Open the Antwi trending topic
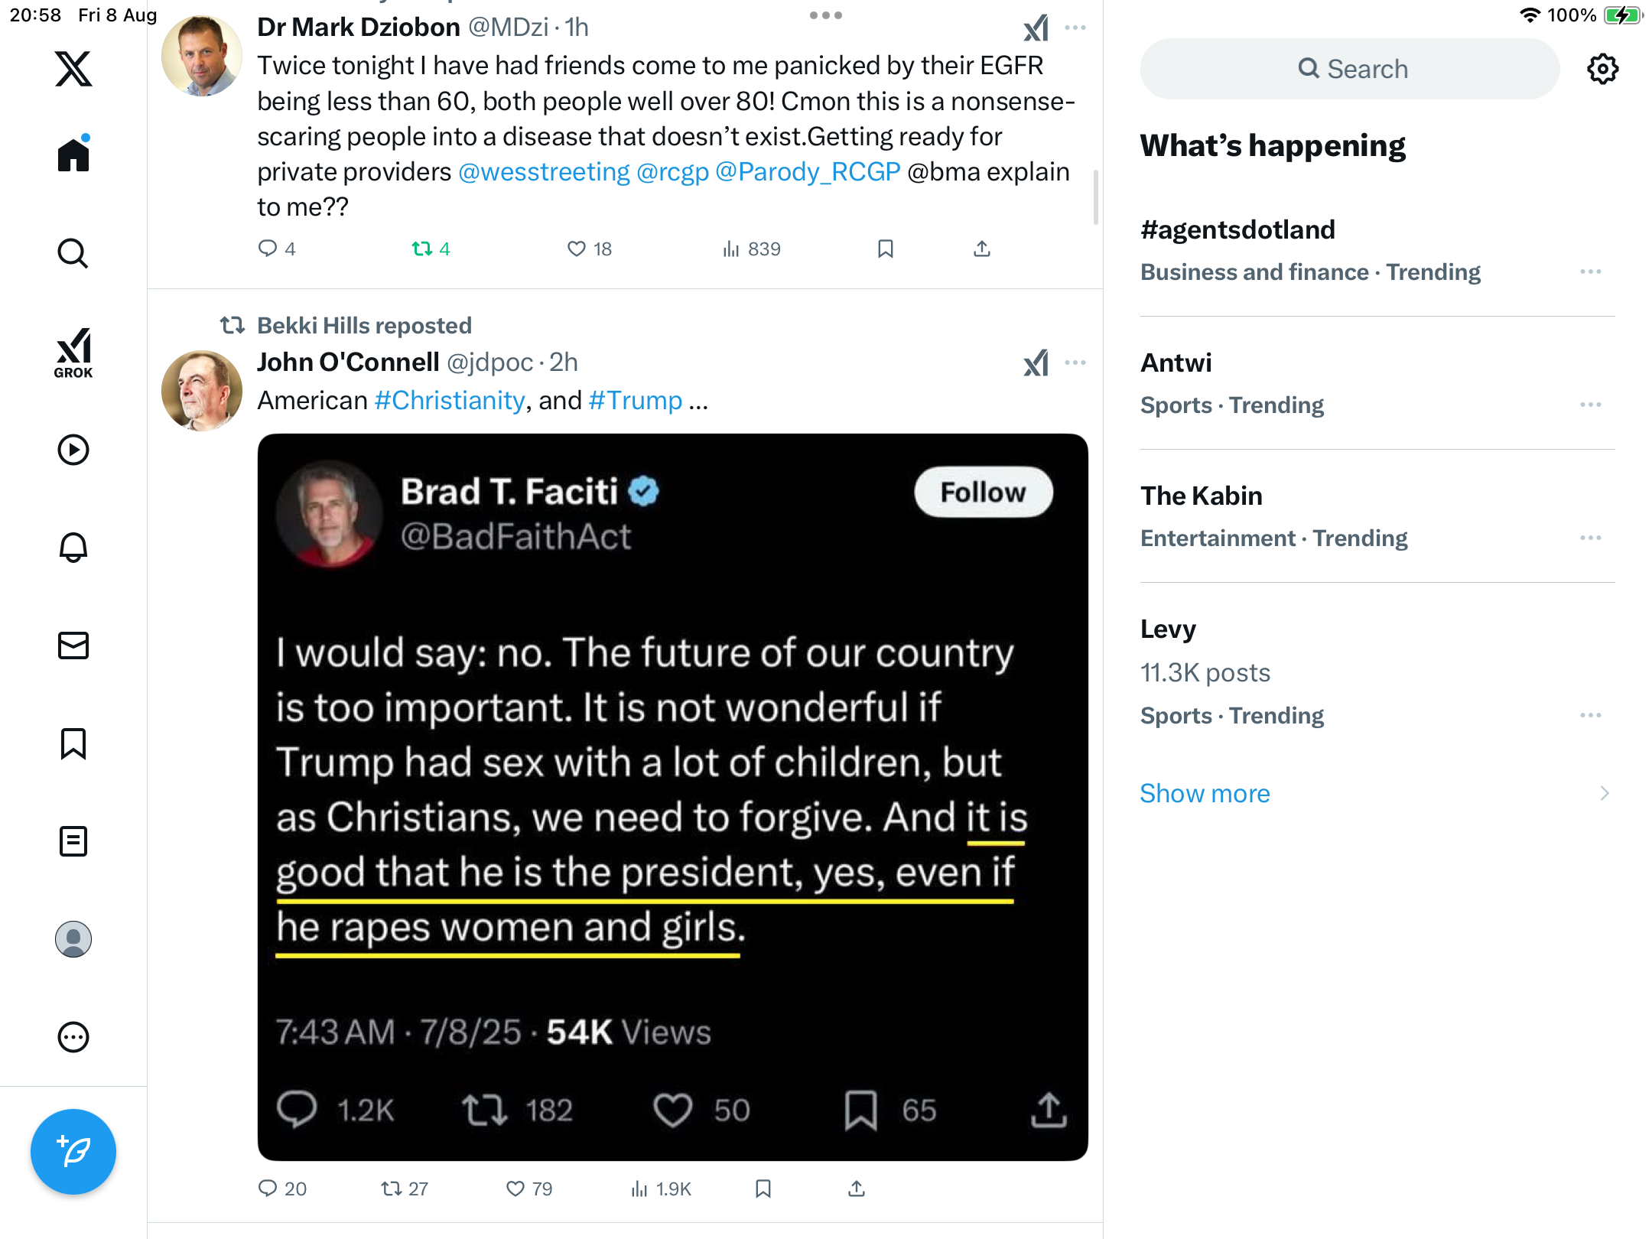The height and width of the screenshot is (1239, 1652). pyautogui.click(x=1176, y=363)
